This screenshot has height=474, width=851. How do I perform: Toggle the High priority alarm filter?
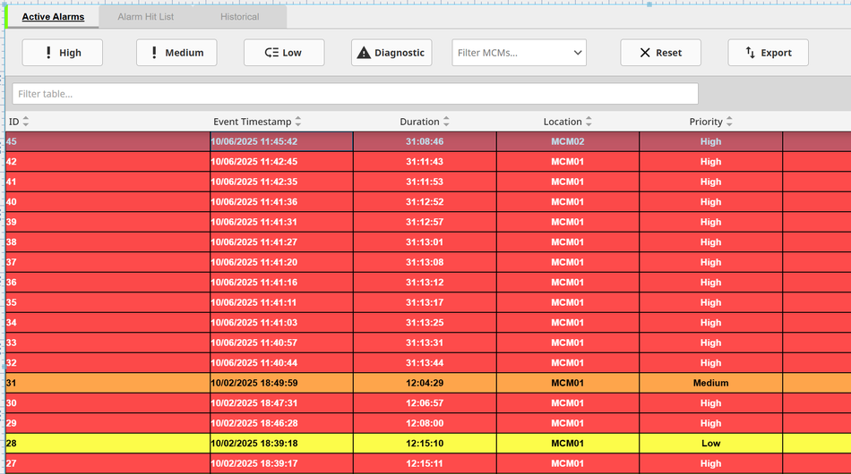[63, 53]
